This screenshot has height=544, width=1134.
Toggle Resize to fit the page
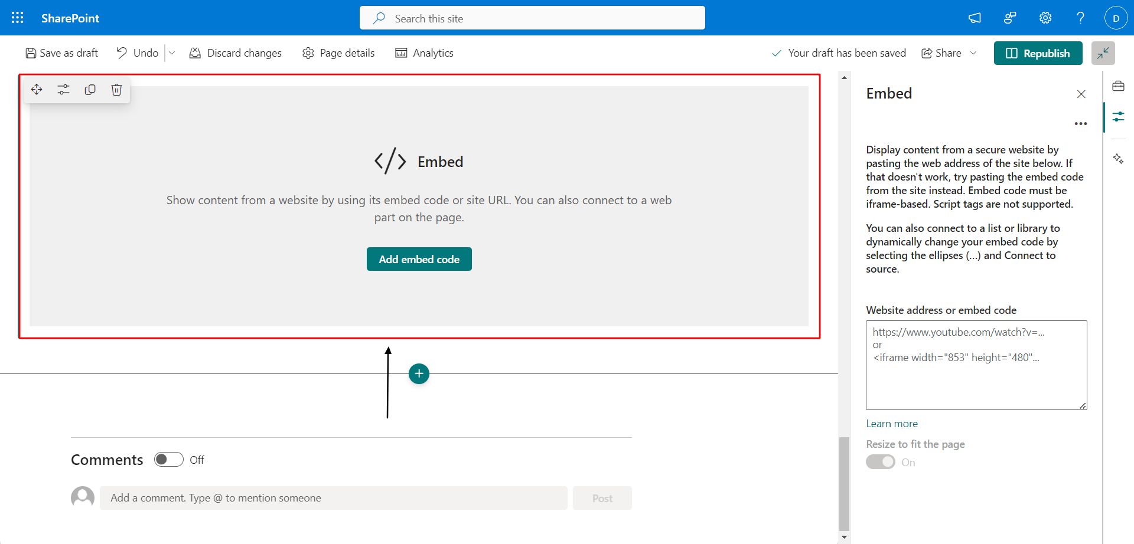tap(881, 462)
